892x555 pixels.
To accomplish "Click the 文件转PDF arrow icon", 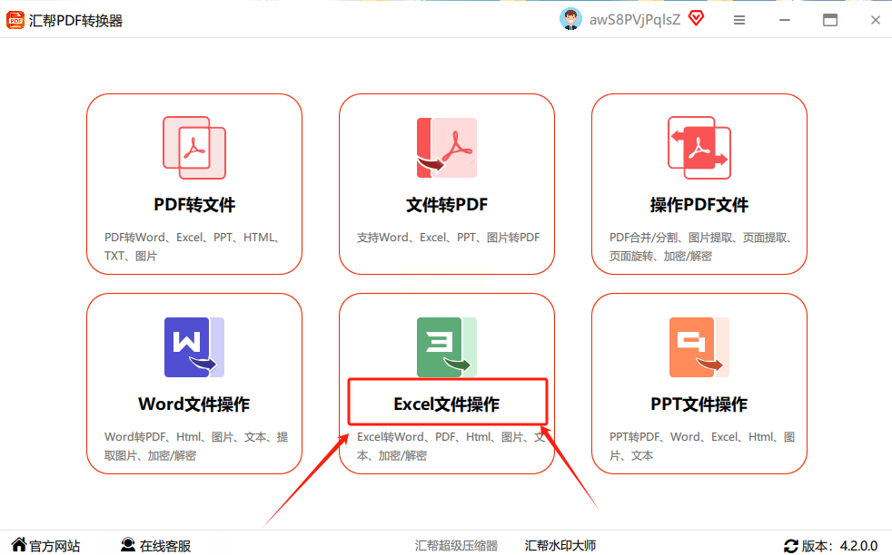I will click(x=447, y=148).
